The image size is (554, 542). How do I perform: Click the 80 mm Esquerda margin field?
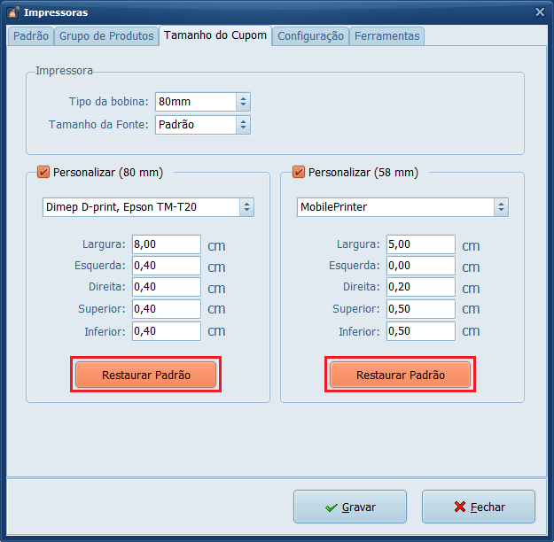click(x=166, y=266)
